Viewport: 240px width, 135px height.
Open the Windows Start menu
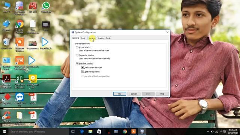coord(4,132)
